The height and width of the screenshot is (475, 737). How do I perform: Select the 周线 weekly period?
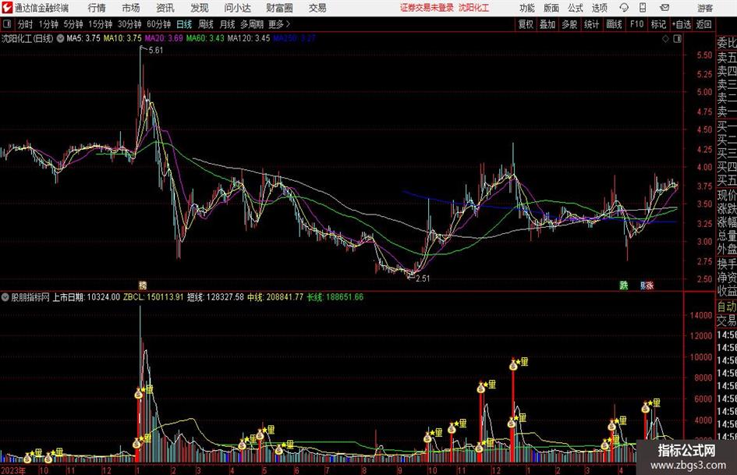coord(206,24)
